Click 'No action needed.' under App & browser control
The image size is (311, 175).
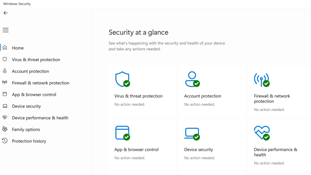pos(130,158)
